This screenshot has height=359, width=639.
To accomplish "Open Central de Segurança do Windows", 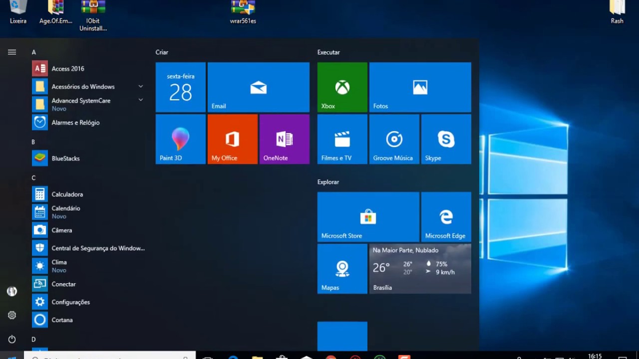I will [88, 248].
